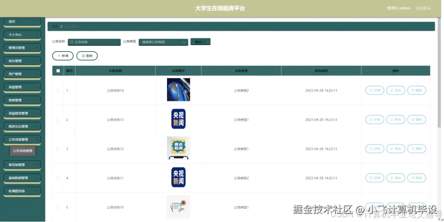Click the 公告图片 column header
Image resolution: width=444 pixels, height=222 pixels.
click(x=178, y=71)
